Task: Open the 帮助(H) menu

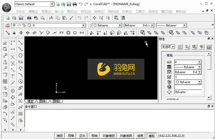Action: [x=181, y=12]
